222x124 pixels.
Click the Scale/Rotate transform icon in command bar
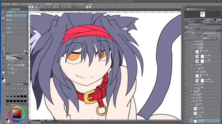(x=60, y=7)
